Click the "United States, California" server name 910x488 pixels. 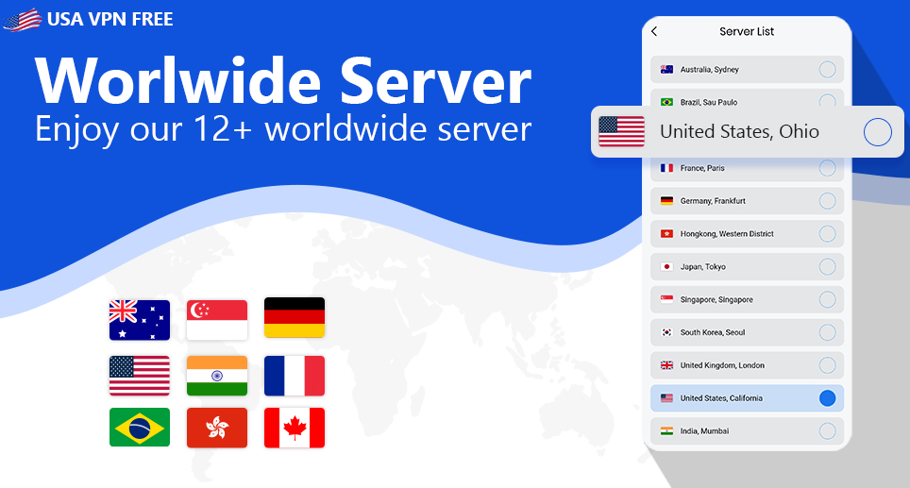[721, 398]
